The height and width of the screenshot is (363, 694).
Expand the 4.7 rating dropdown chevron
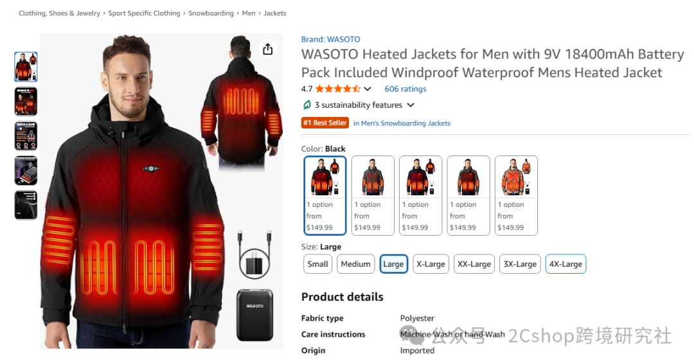click(368, 89)
